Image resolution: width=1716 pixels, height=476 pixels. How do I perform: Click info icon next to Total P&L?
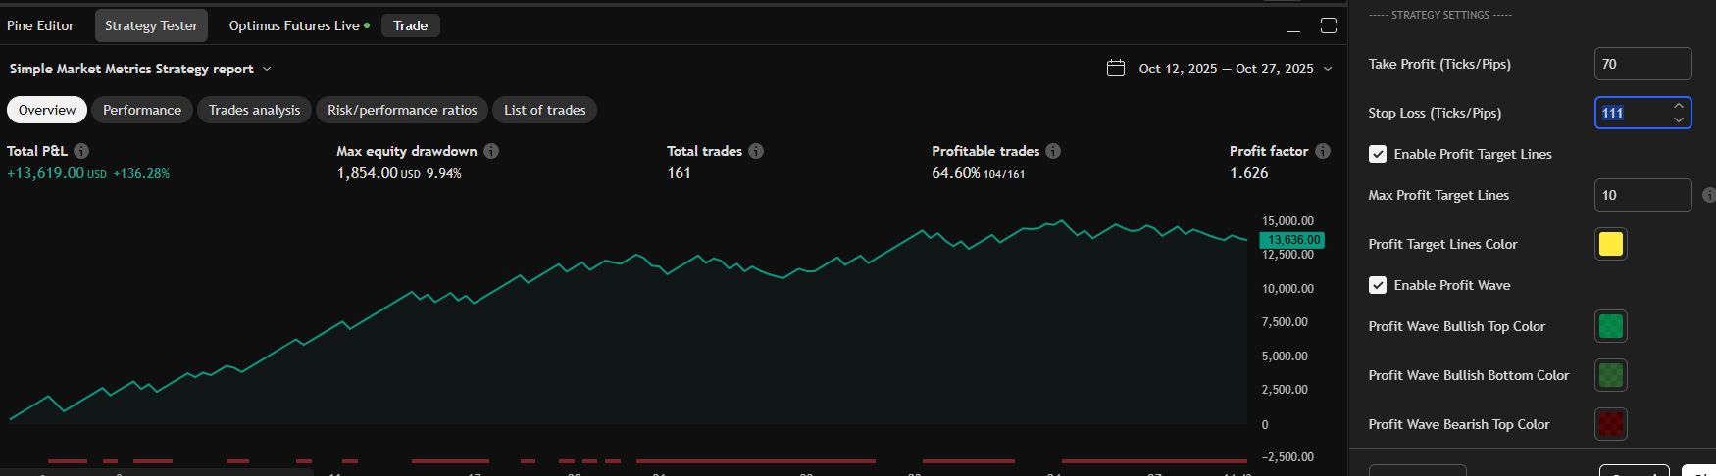[81, 151]
